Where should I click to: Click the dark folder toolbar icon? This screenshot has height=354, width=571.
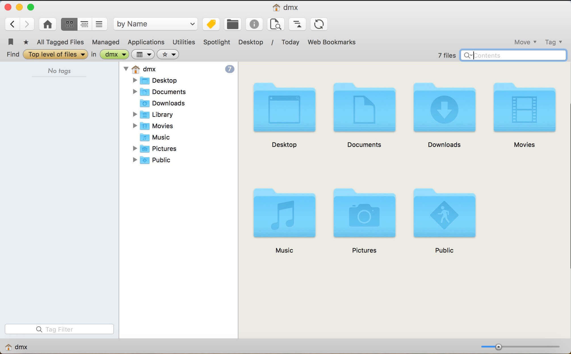point(233,24)
